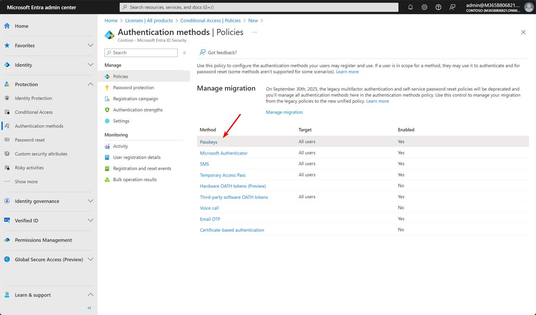Click the Protection person-shield icon

point(7,84)
